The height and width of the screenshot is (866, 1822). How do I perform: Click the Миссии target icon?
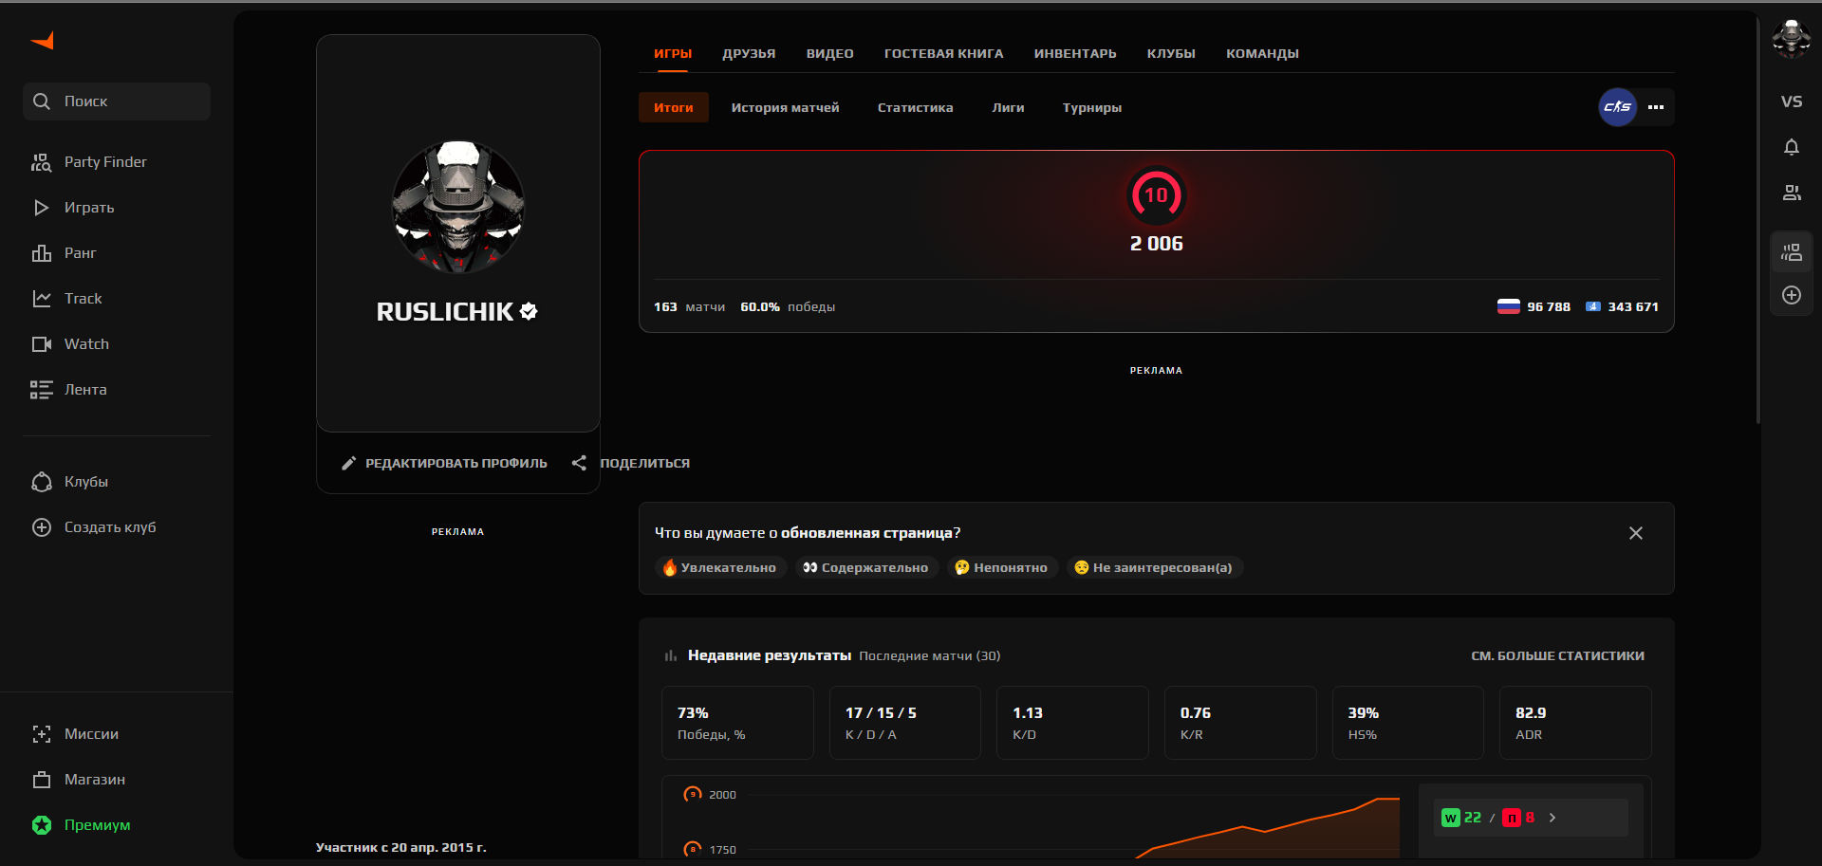pyautogui.click(x=41, y=734)
